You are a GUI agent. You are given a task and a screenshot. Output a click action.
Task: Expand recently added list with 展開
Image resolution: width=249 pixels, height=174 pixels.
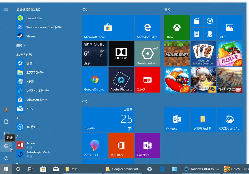[21, 45]
